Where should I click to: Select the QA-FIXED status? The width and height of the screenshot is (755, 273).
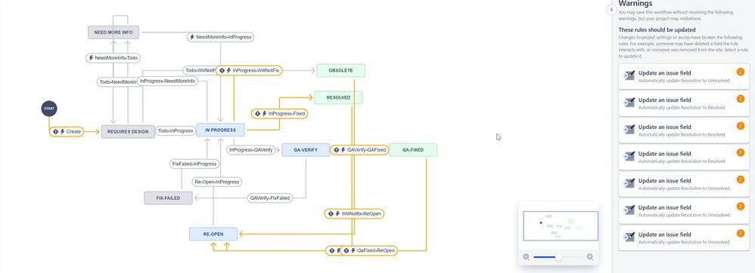click(413, 149)
